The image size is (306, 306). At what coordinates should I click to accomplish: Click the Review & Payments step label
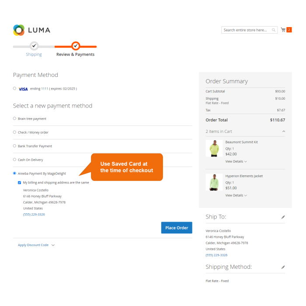tap(75, 55)
